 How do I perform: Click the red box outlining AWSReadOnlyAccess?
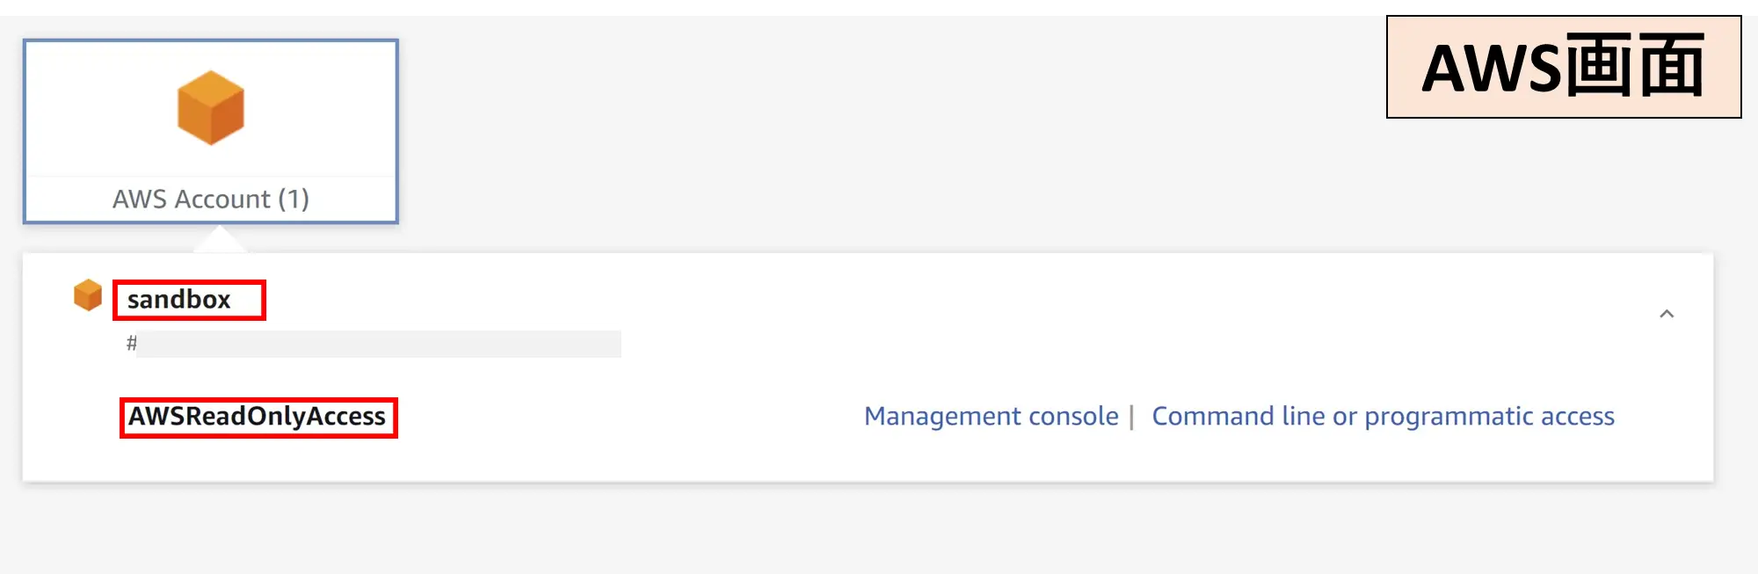pyautogui.click(x=258, y=418)
